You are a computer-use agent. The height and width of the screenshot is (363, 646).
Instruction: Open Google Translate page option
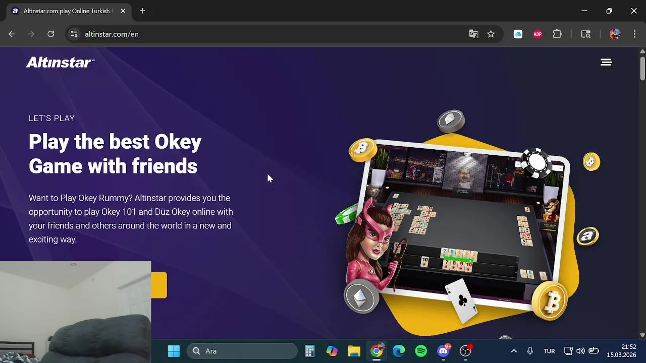pyautogui.click(x=473, y=34)
